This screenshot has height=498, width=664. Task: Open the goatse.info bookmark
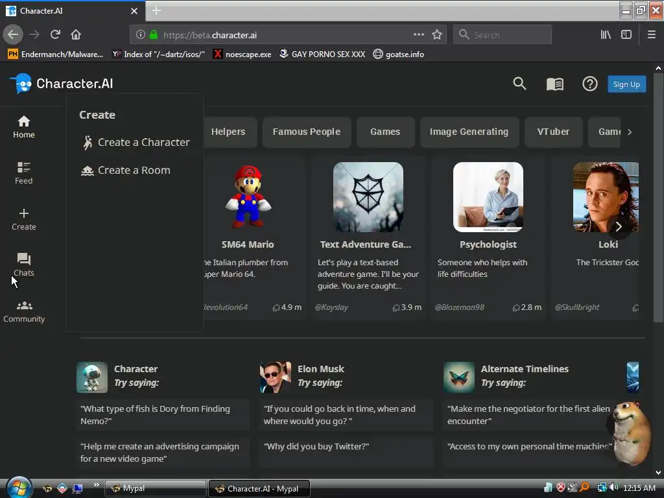click(x=399, y=54)
